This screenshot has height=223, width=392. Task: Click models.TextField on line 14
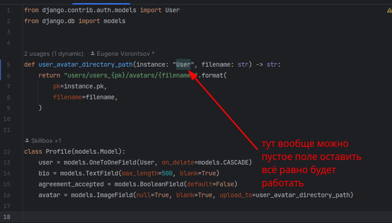[89, 173]
